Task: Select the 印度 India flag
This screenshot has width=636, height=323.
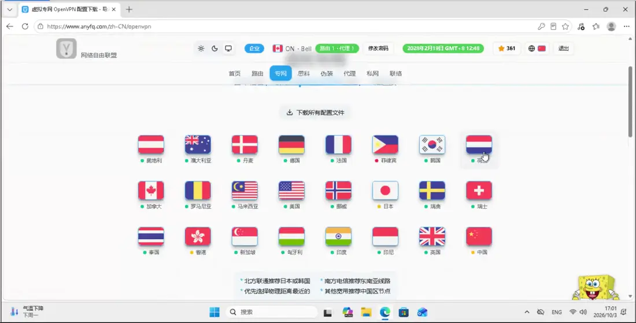Action: pyautogui.click(x=338, y=236)
